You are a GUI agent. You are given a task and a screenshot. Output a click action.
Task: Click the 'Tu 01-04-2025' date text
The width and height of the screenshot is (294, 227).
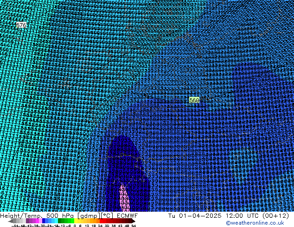coord(195,215)
